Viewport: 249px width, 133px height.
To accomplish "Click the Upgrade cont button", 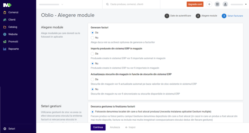I will pos(195,4).
